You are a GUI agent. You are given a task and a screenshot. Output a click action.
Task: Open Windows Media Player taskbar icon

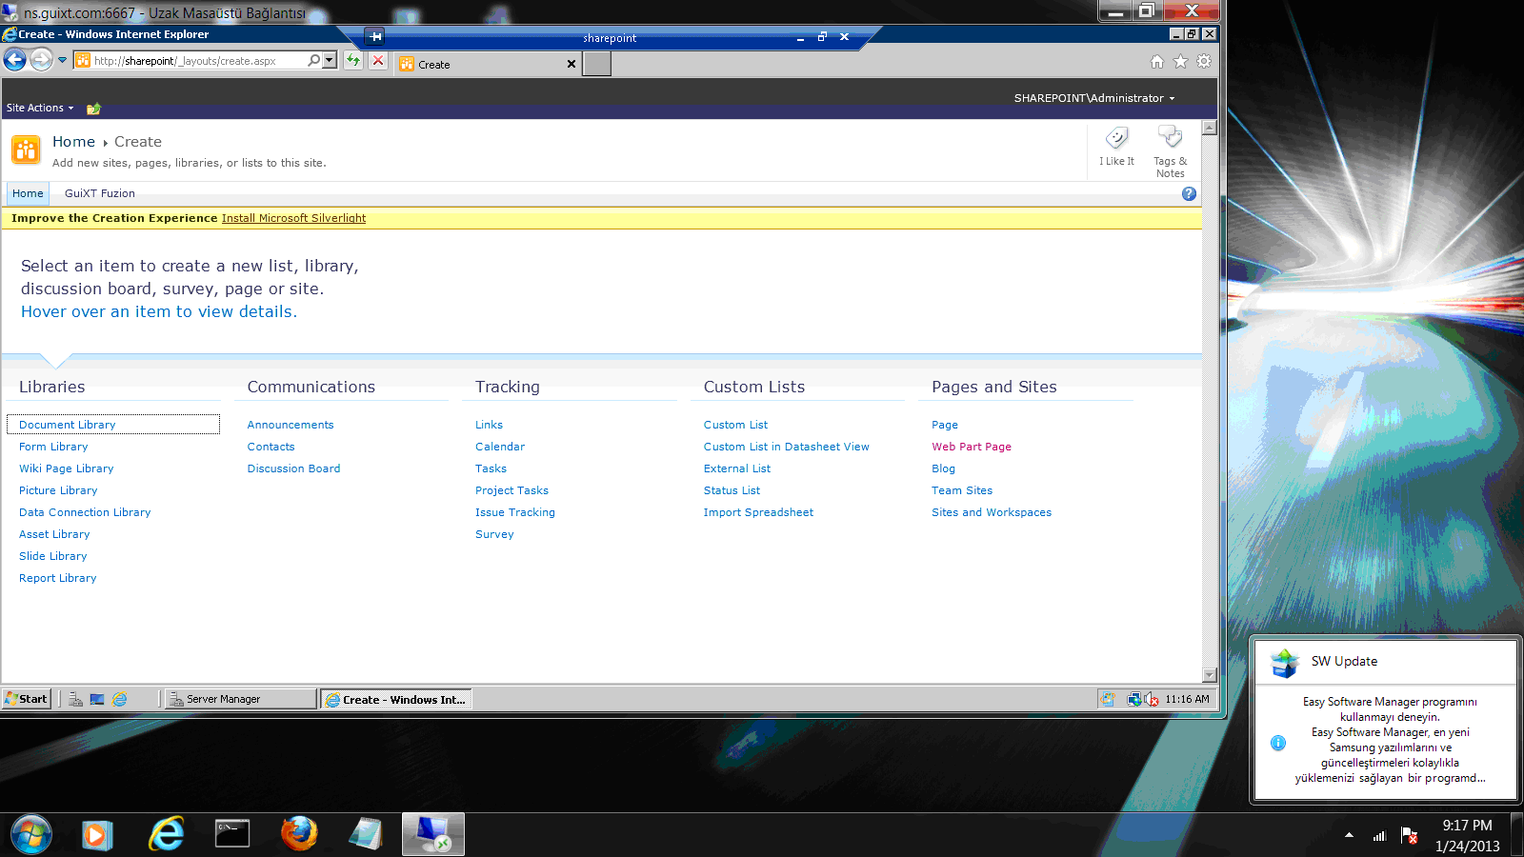tap(97, 835)
